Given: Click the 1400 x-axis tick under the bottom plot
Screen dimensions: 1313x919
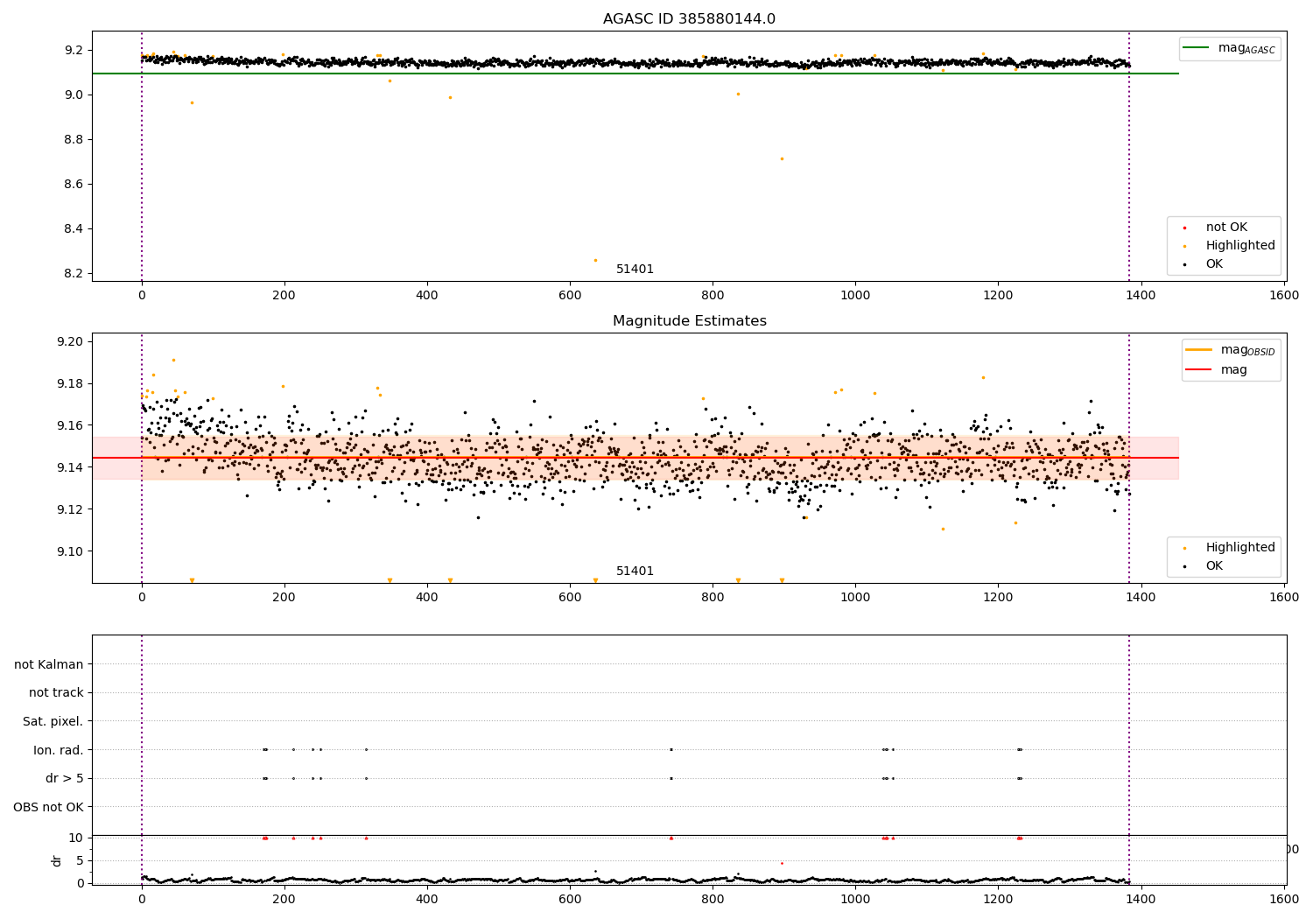Looking at the screenshot, I should click(x=1141, y=900).
